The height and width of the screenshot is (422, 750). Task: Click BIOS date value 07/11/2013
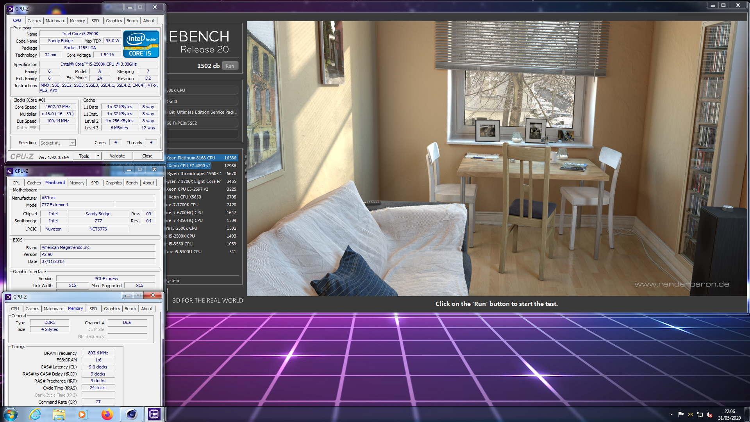[x=98, y=261]
